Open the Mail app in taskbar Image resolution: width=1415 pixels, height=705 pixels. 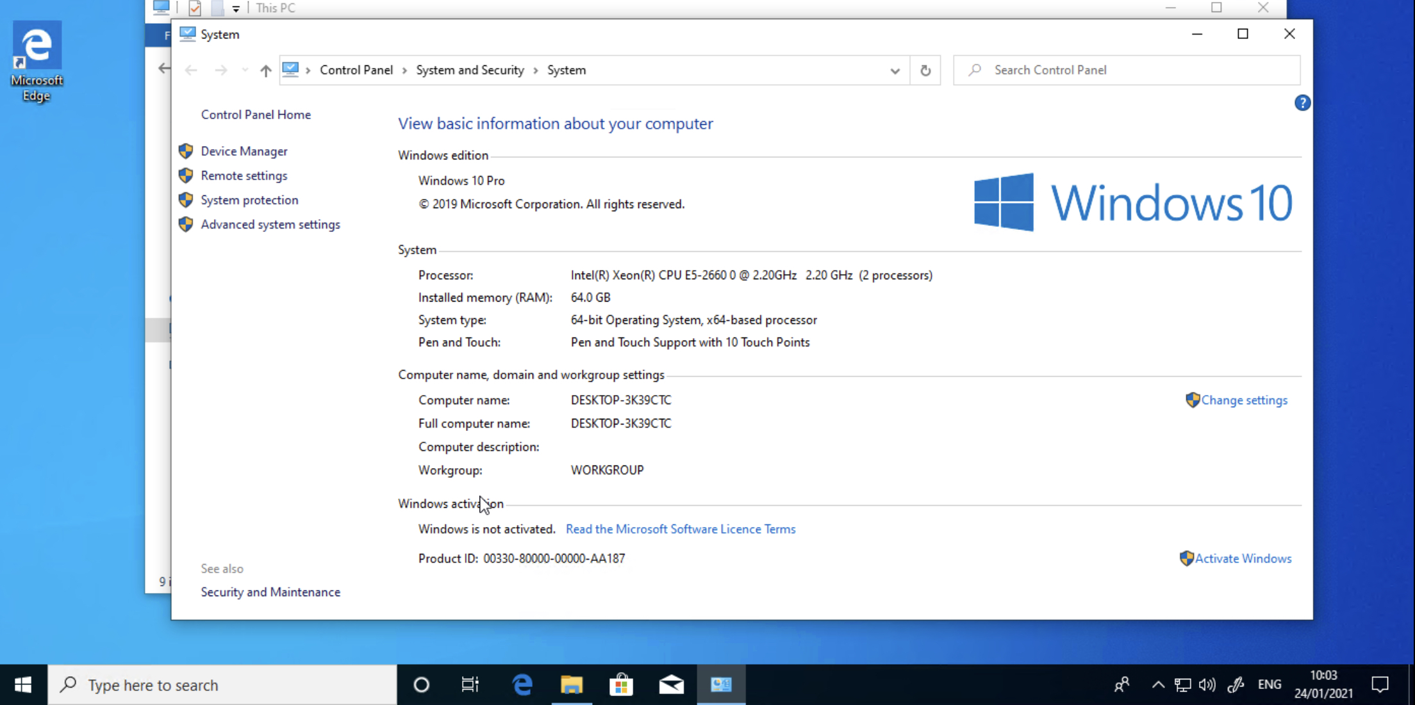(x=671, y=685)
